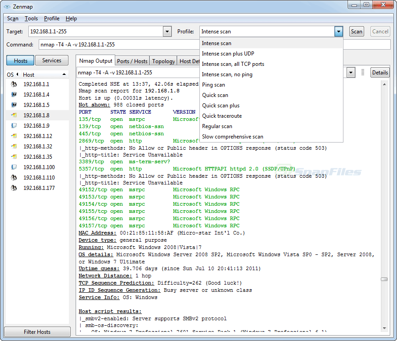Choose Intense scan, all TCP ports
Image resolution: width=397 pixels, height=341 pixels.
[x=271, y=64]
